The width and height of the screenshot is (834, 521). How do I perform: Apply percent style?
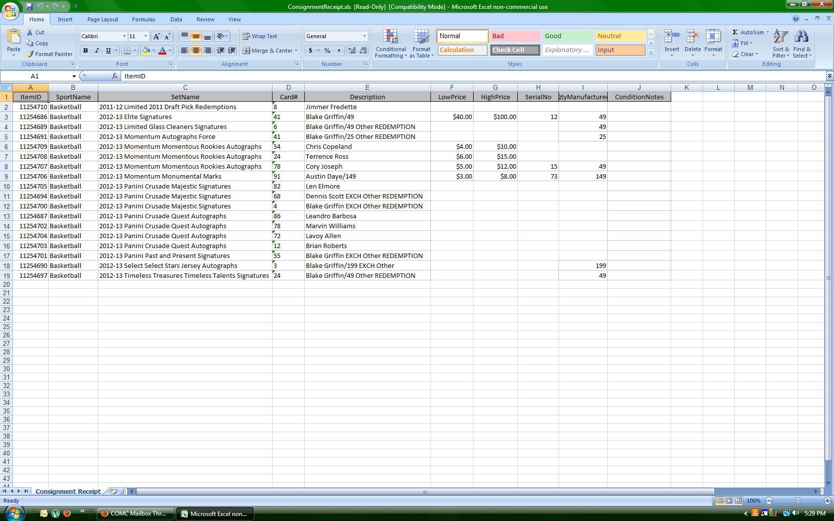click(x=327, y=51)
